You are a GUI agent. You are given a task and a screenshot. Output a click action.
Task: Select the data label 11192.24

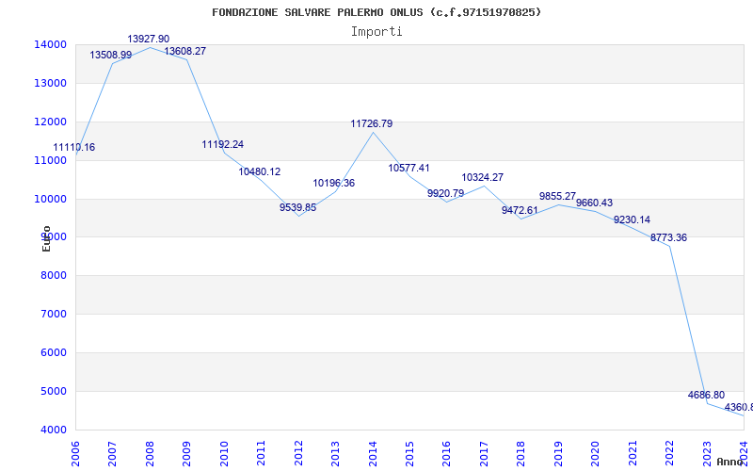click(x=222, y=144)
